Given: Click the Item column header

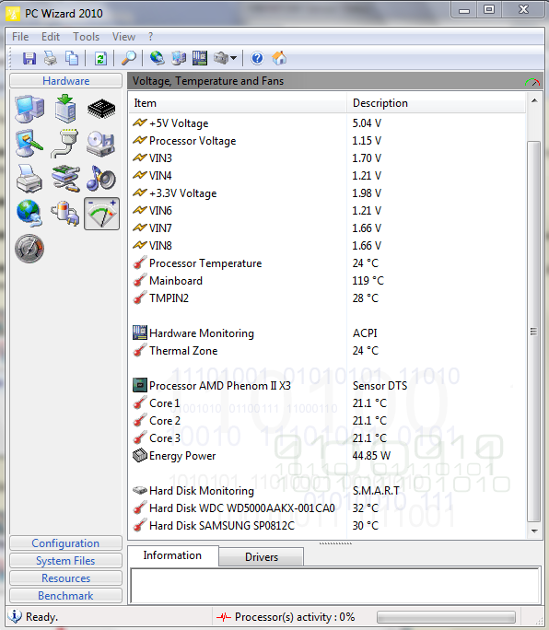Looking at the screenshot, I should tap(238, 103).
